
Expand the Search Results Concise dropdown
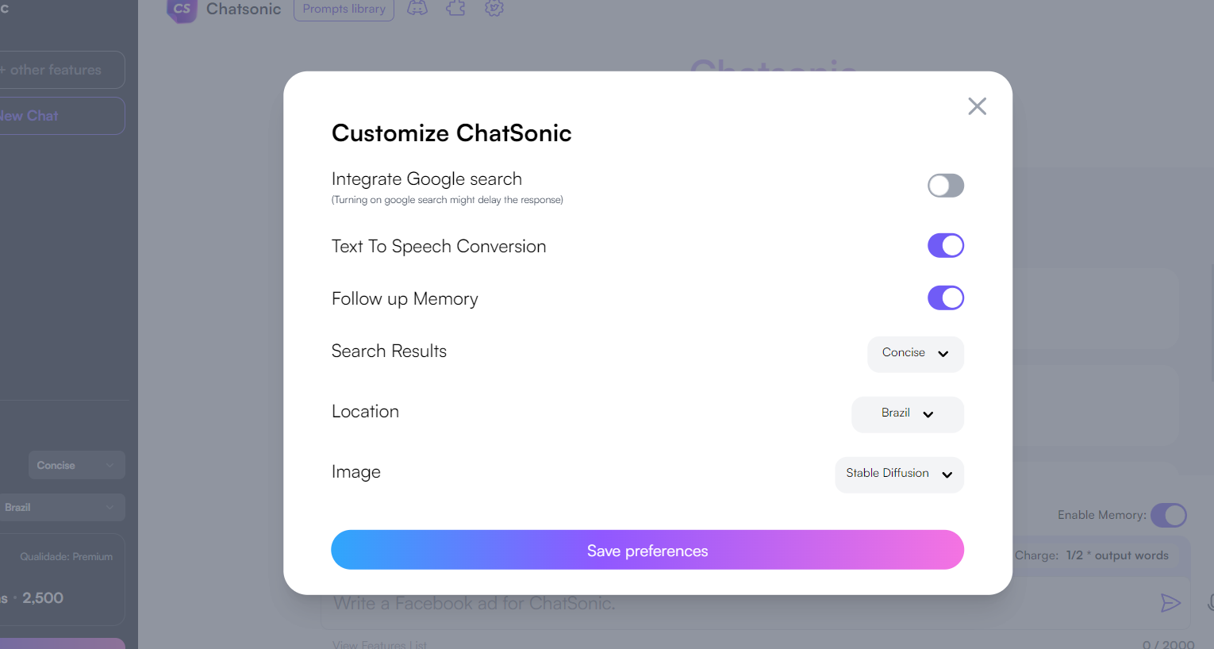tap(916, 354)
